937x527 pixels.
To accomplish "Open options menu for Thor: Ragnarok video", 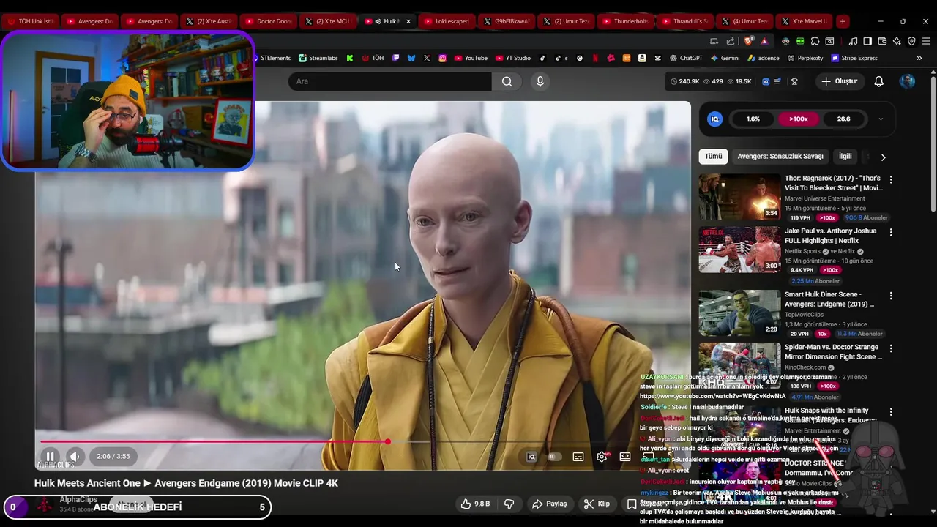I will pyautogui.click(x=891, y=179).
